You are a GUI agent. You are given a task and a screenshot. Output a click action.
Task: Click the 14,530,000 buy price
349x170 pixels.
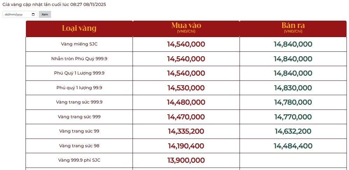click(x=186, y=88)
